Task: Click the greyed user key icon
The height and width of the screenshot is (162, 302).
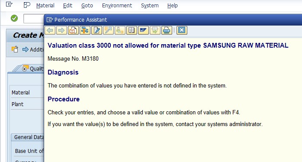Action: [x=120, y=30]
